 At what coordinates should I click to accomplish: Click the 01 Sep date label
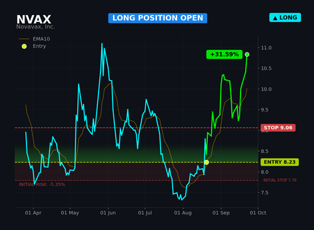point(221,213)
